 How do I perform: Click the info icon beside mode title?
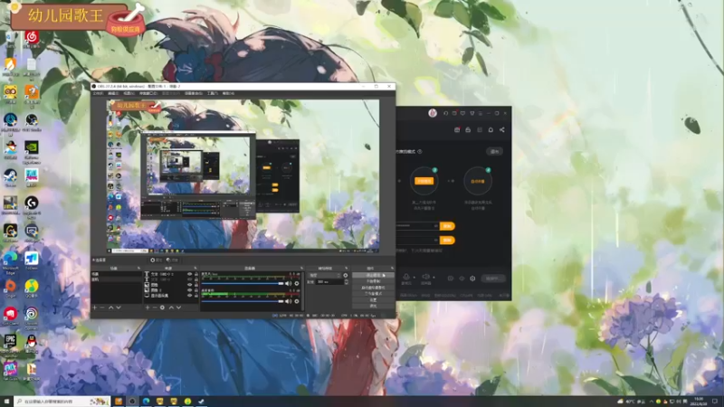pos(420,151)
